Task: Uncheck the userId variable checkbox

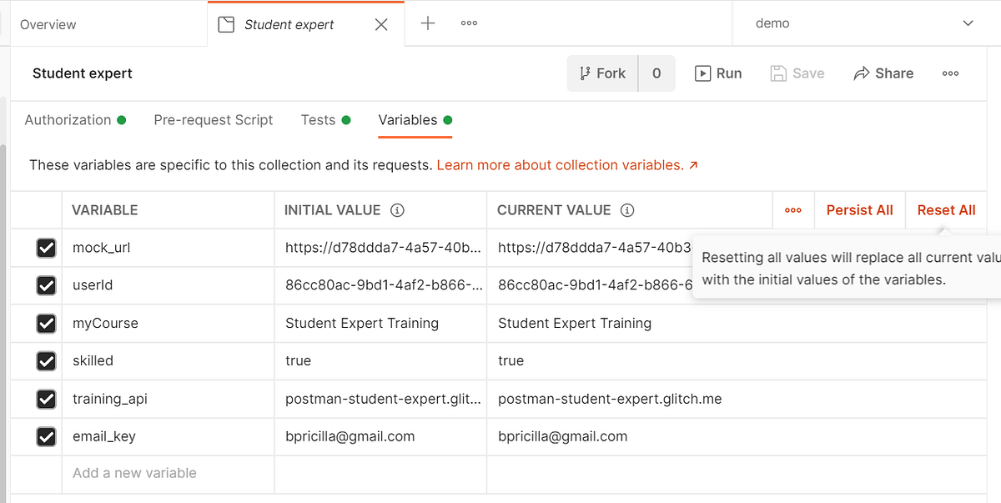Action: click(x=46, y=285)
